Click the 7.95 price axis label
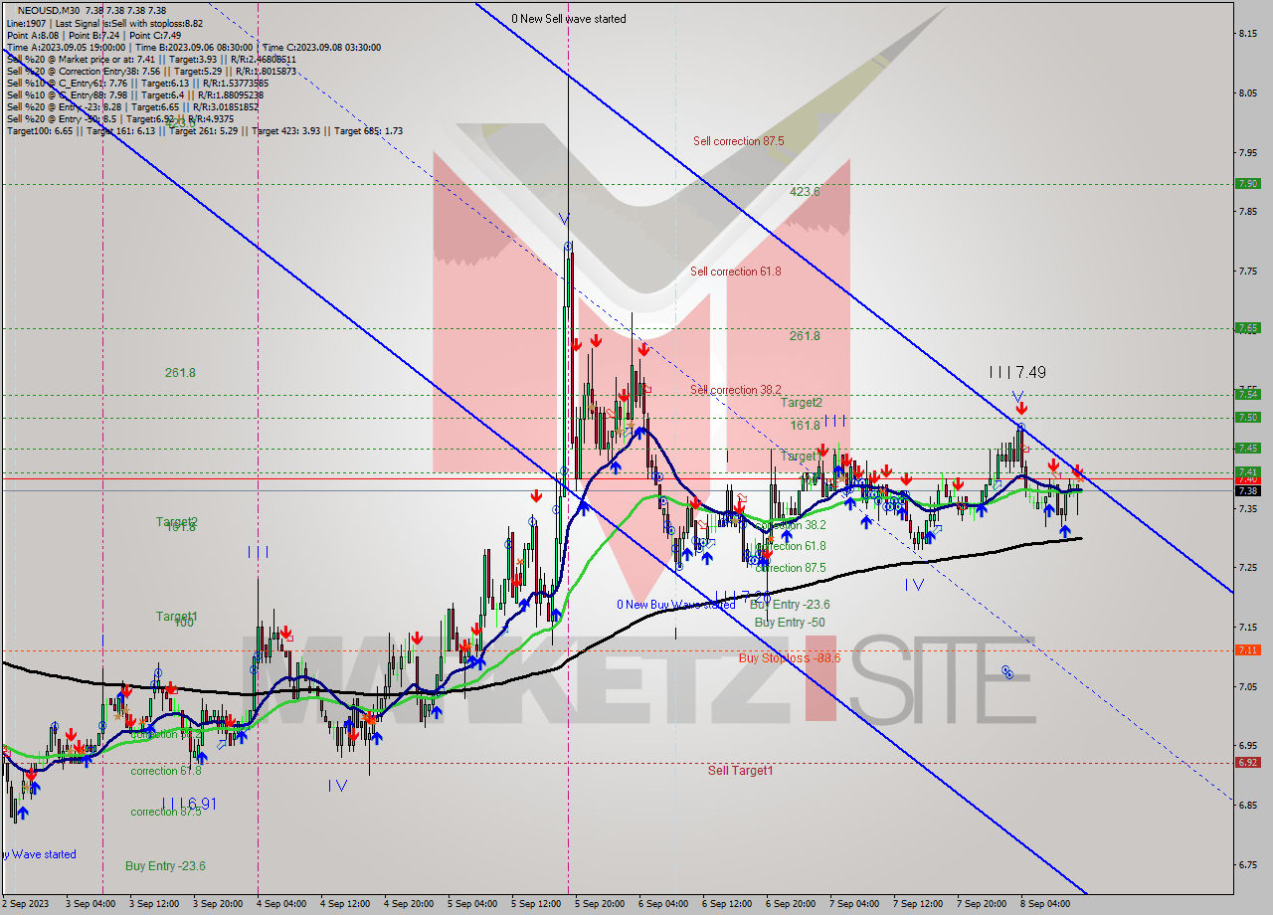This screenshot has height=915, width=1273. pos(1248,153)
